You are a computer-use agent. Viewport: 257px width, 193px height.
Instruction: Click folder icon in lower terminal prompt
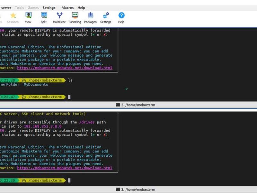[24, 180]
